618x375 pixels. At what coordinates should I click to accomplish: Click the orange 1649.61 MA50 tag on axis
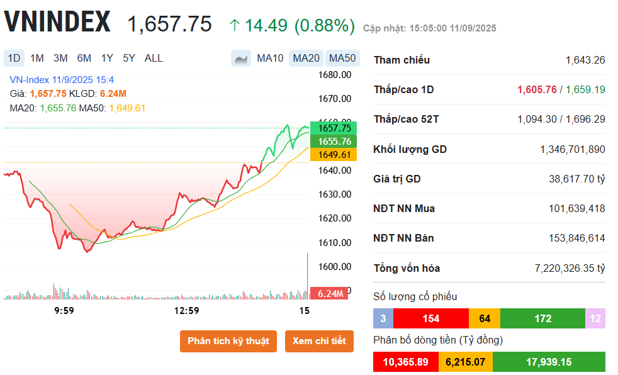334,155
